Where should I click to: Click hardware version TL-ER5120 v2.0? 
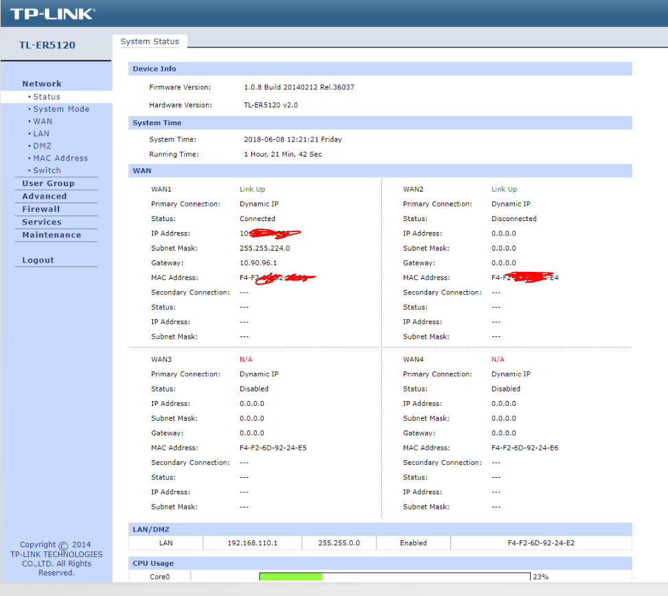coord(270,105)
